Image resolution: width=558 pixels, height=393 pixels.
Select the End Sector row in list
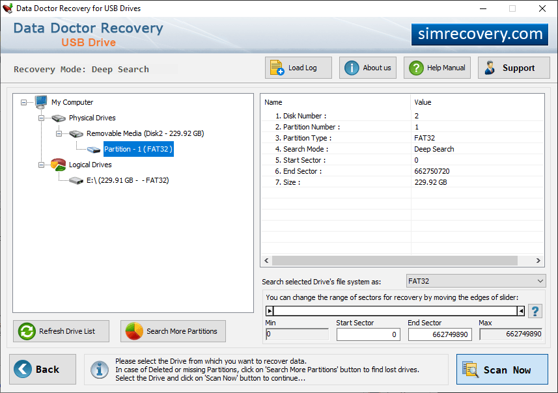pyautogui.click(x=402, y=171)
